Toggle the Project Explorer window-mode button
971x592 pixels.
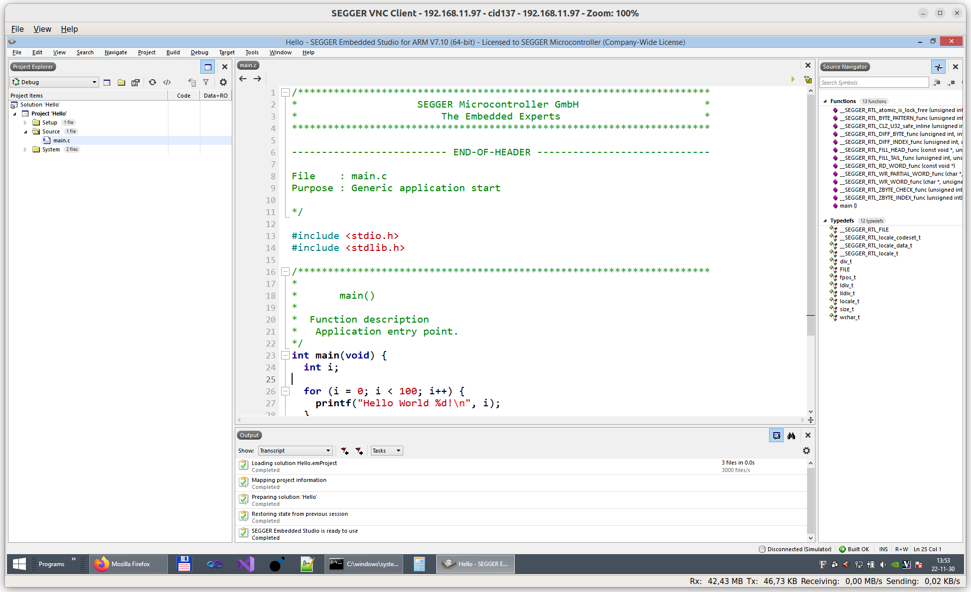click(x=208, y=67)
